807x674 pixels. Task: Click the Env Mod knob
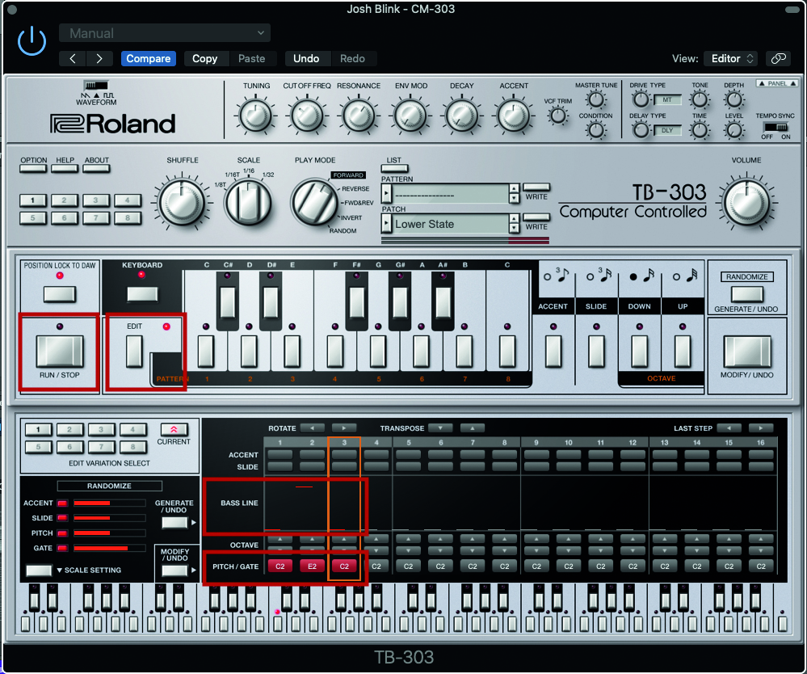410,116
